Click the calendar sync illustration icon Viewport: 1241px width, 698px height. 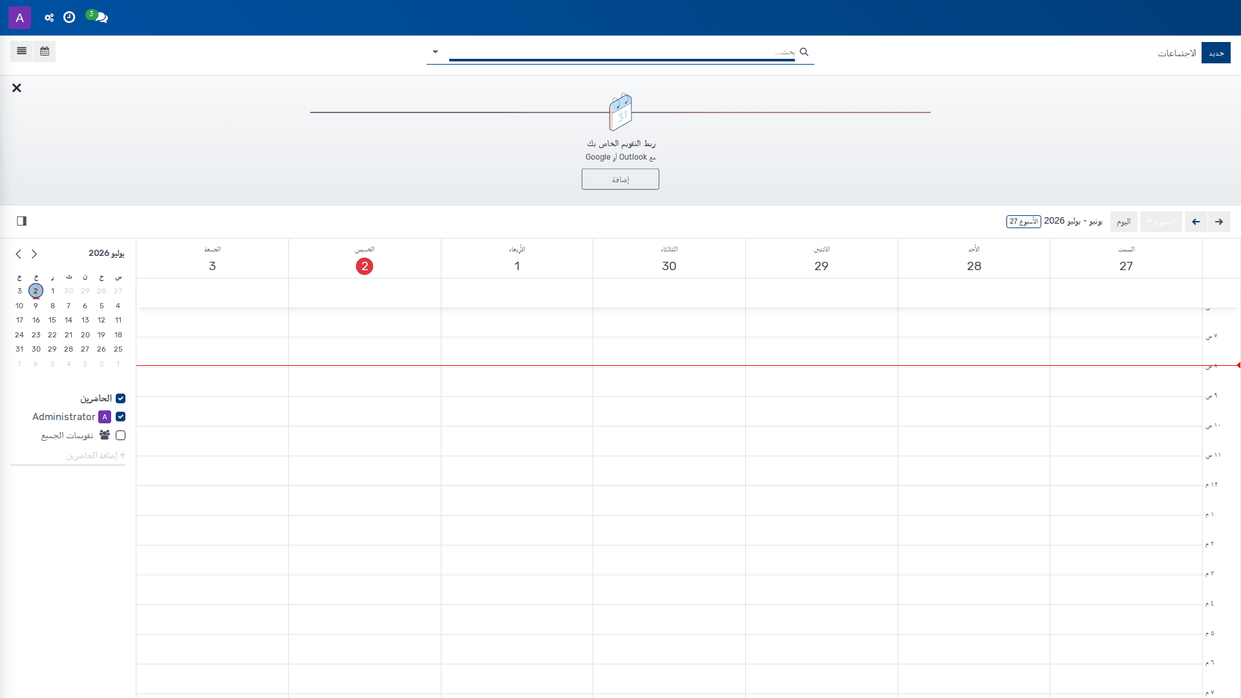(620, 112)
